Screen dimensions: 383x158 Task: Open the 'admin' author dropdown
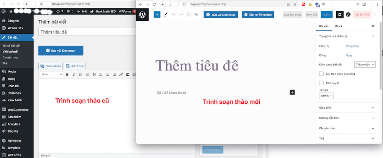pyautogui.click(x=326, y=96)
